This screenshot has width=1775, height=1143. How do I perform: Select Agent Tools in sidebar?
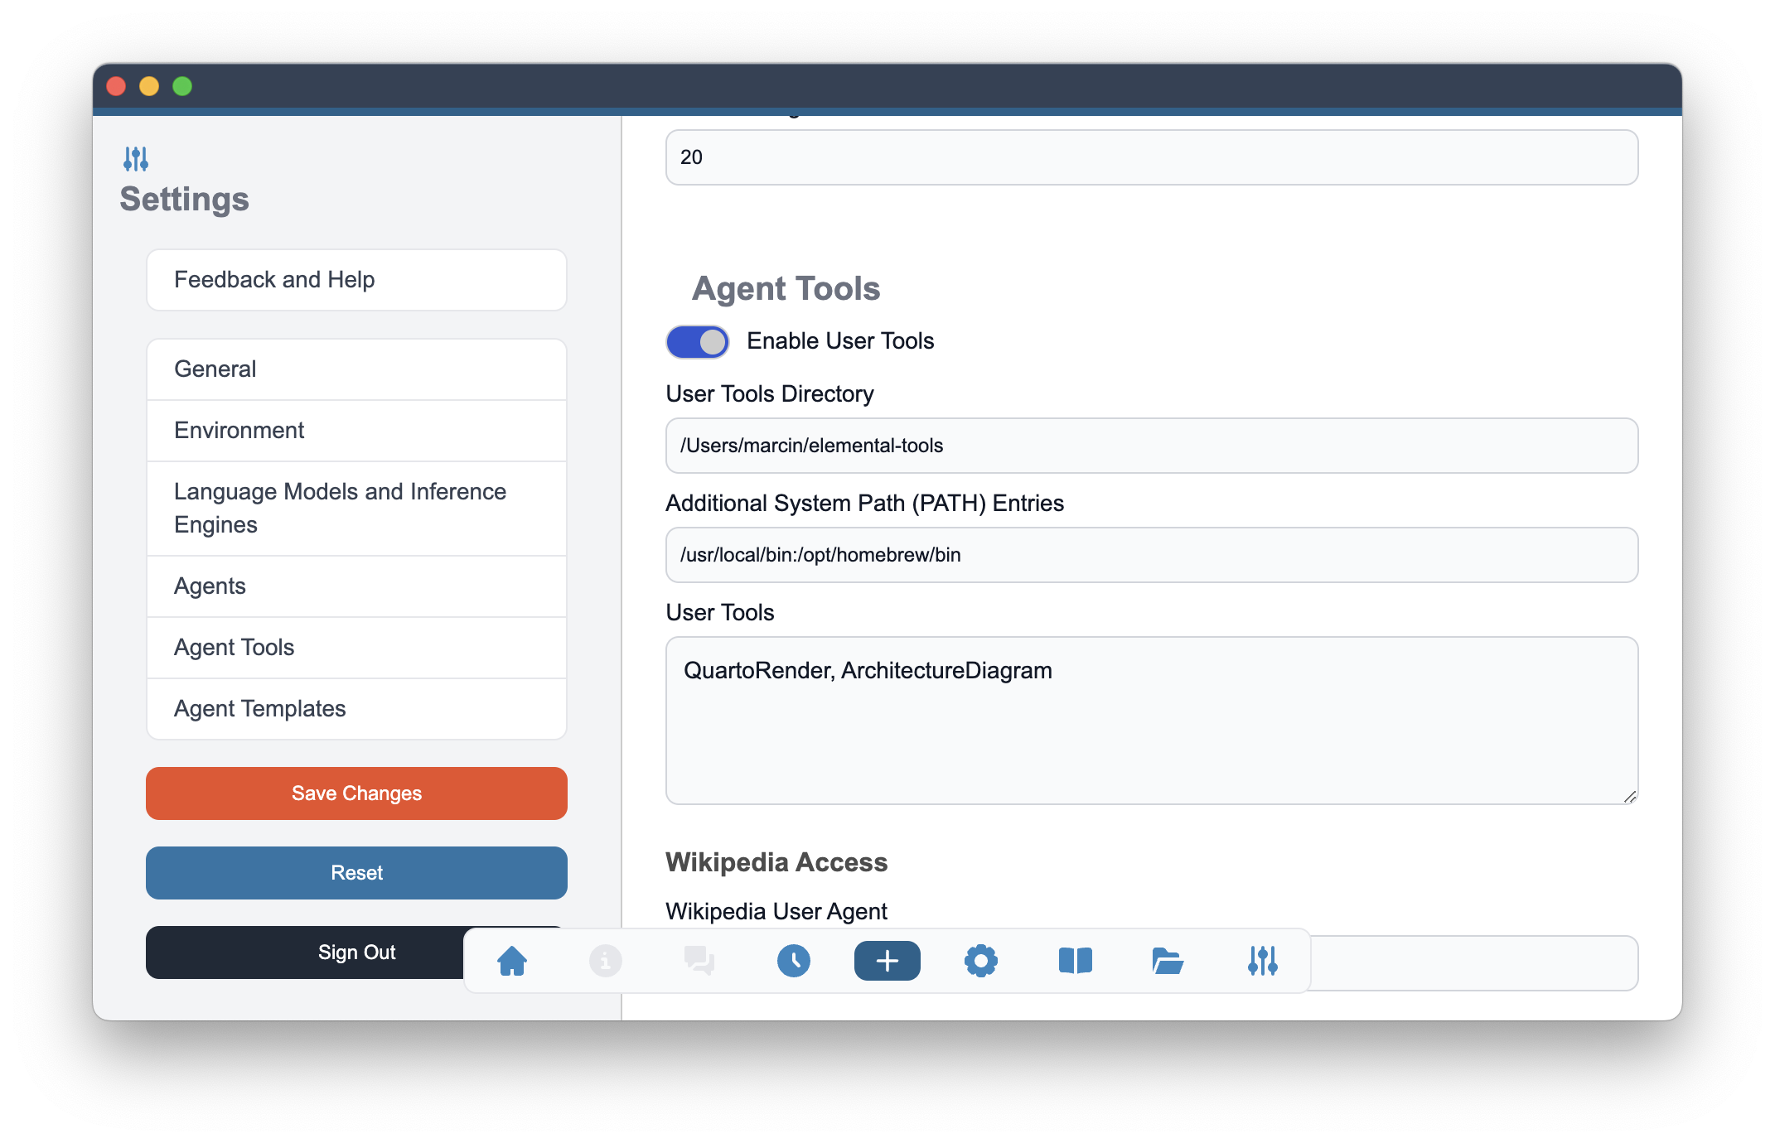356,648
